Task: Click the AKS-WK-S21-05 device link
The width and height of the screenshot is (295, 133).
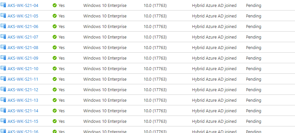Action: [x=23, y=16]
